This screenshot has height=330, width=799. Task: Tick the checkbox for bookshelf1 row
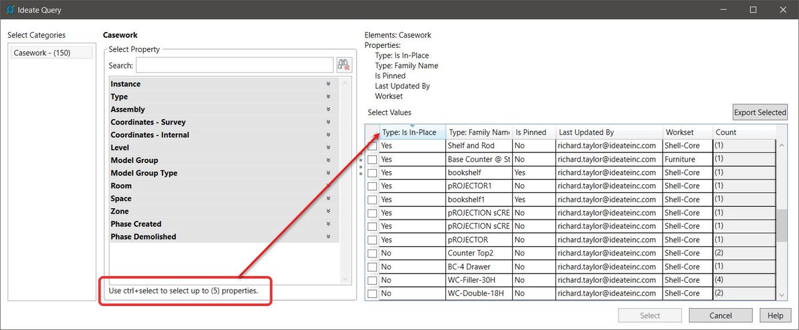pyautogui.click(x=372, y=200)
